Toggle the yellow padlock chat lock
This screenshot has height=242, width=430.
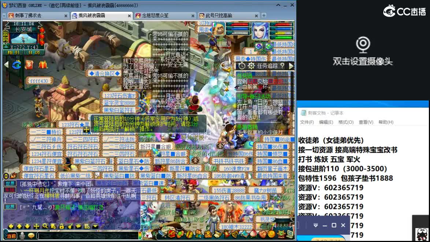tap(62, 226)
